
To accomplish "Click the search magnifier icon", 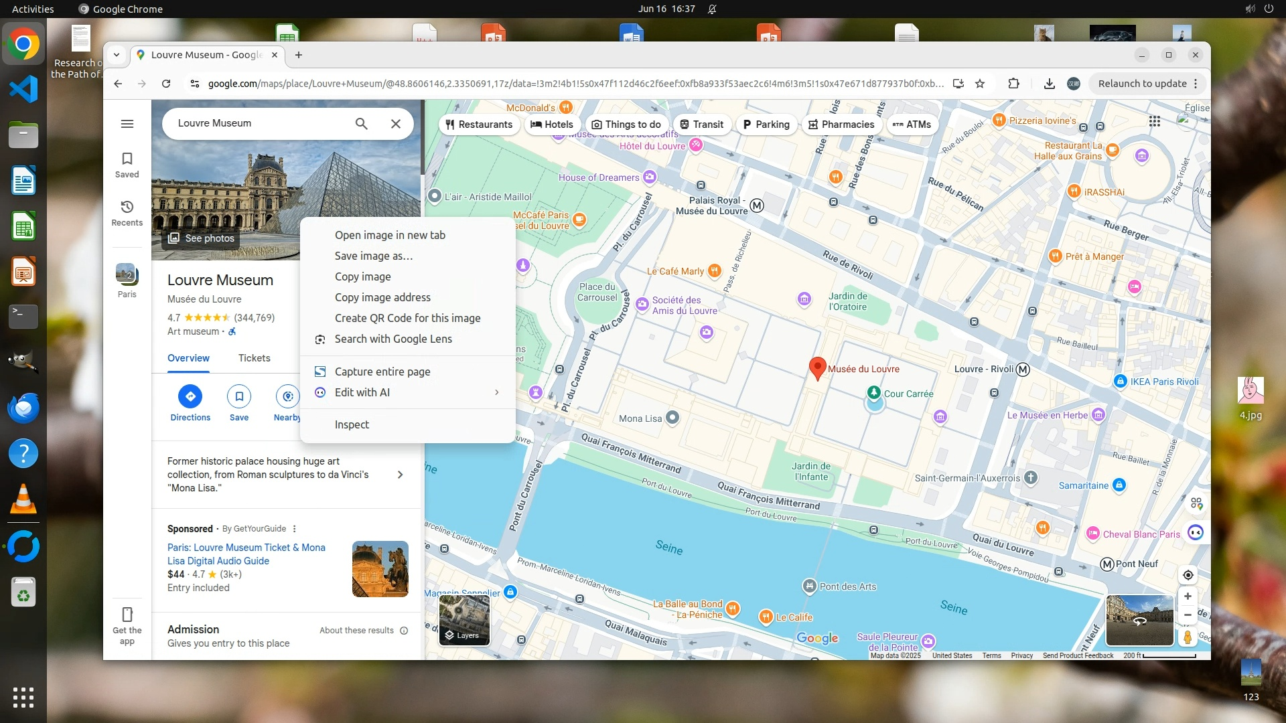I will 361,124.
